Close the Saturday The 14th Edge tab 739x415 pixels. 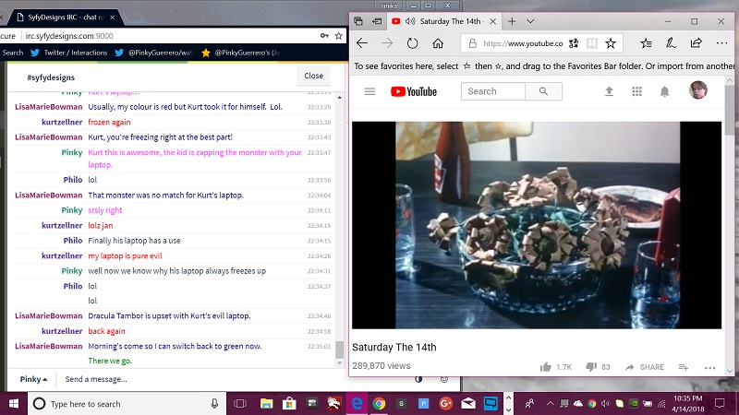pyautogui.click(x=492, y=21)
